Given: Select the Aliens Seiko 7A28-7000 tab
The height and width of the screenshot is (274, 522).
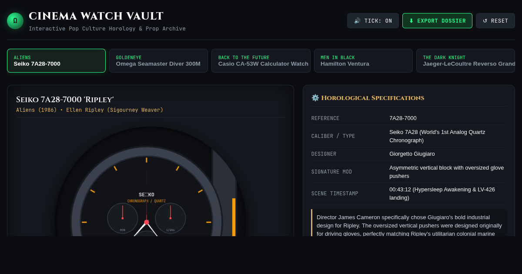Looking at the screenshot, I should pyautogui.click(x=56, y=61).
